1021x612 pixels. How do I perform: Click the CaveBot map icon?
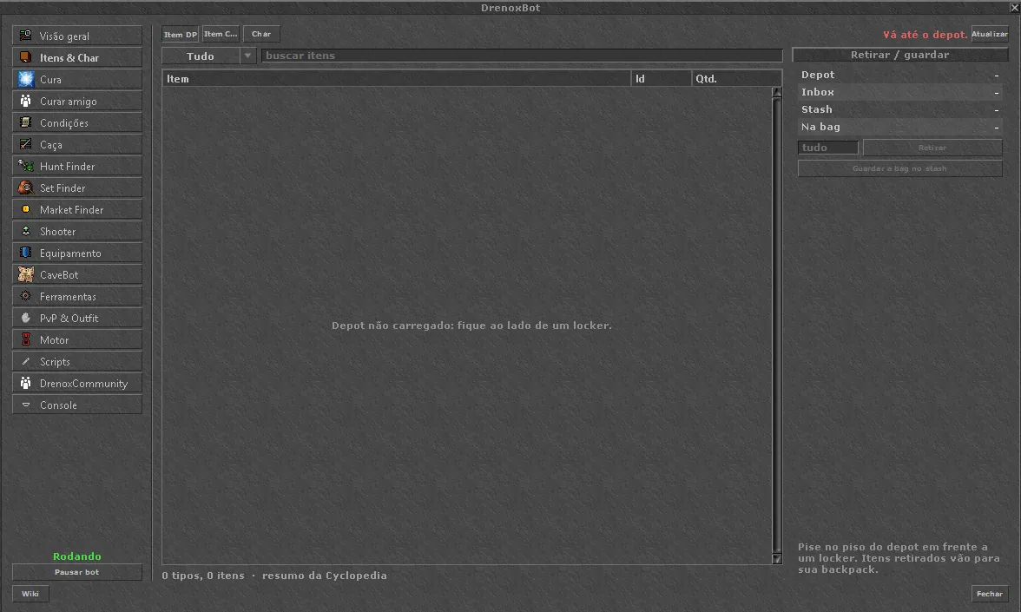[x=25, y=274]
